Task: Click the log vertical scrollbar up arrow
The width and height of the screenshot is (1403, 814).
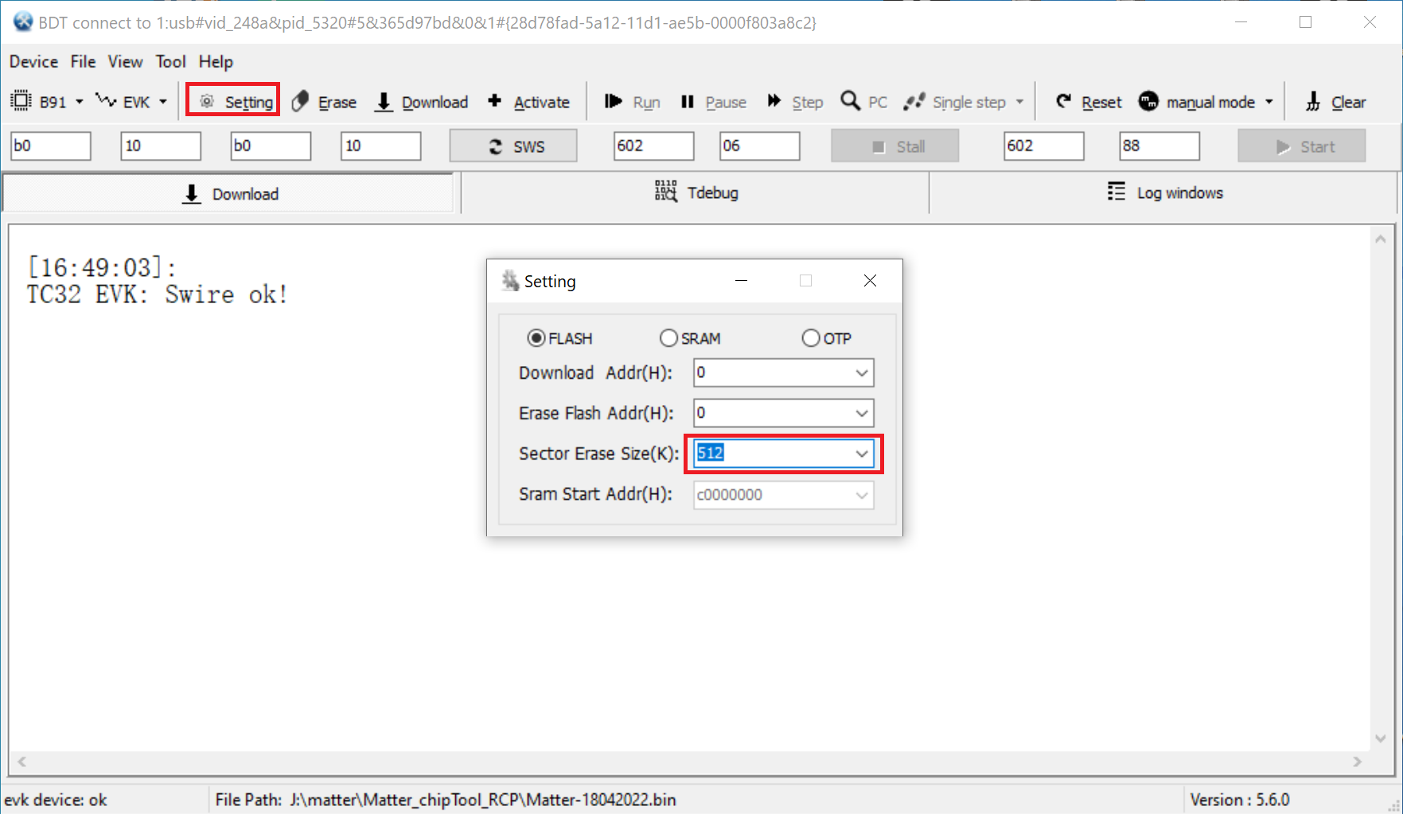Action: 1381,239
